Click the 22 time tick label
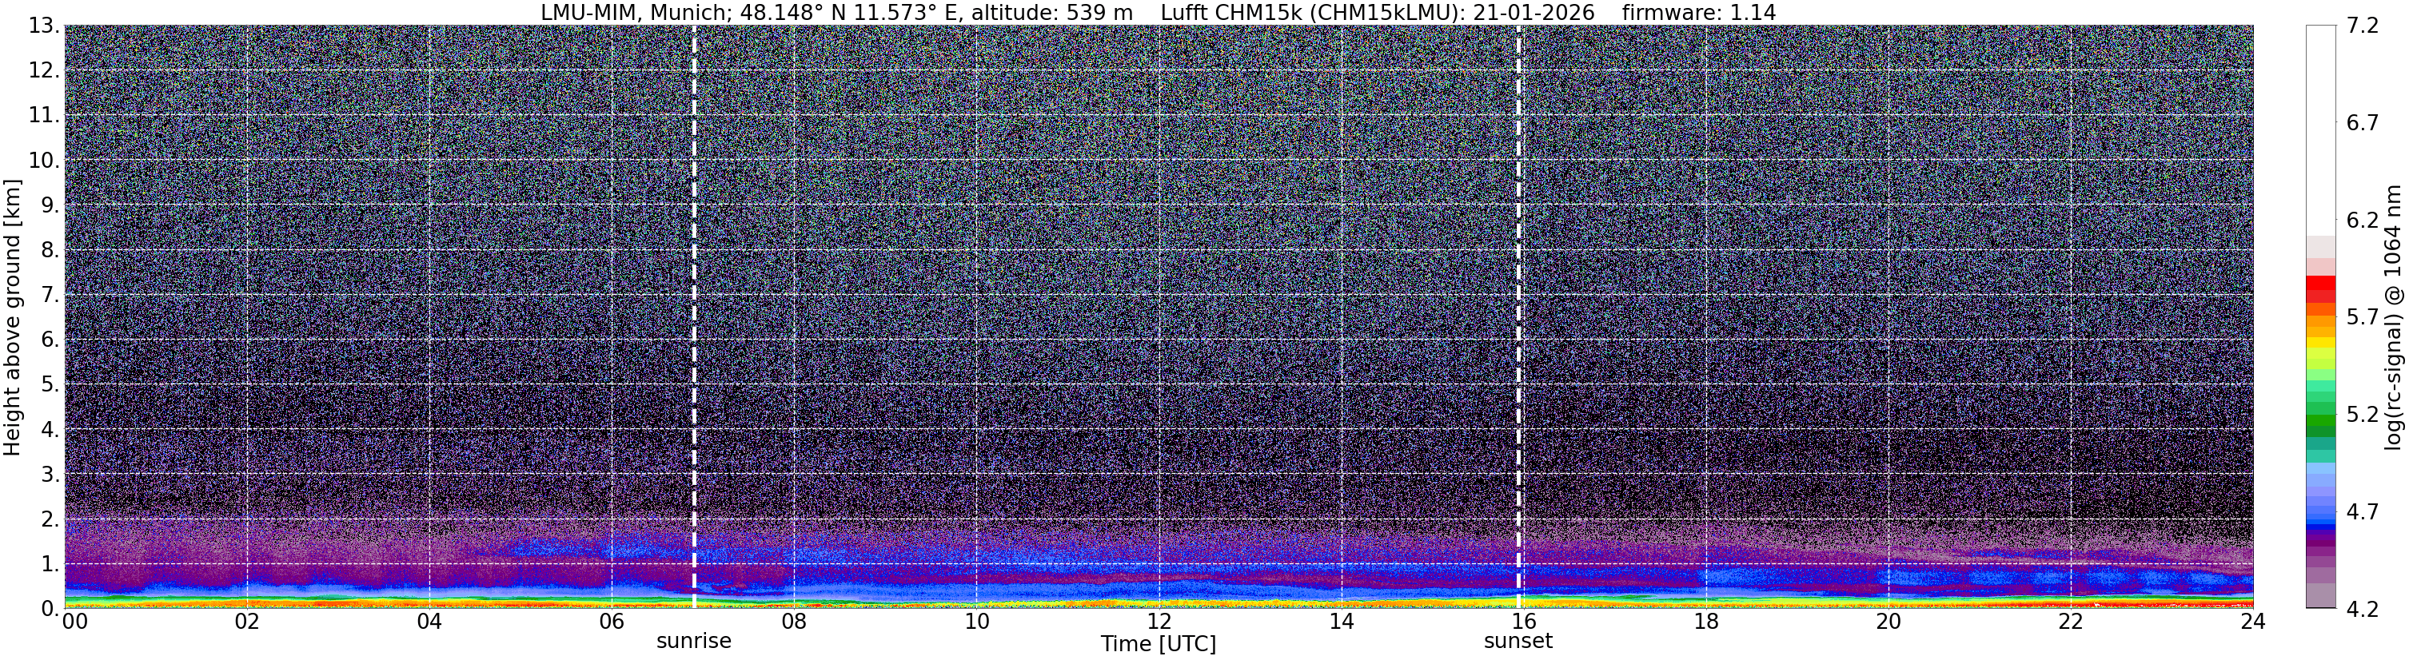 pos(2071,622)
